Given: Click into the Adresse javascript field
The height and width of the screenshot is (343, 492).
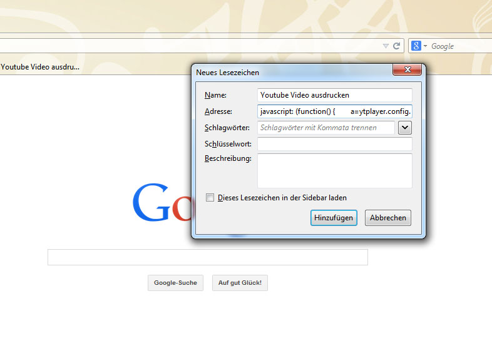Looking at the screenshot, I should [334, 111].
